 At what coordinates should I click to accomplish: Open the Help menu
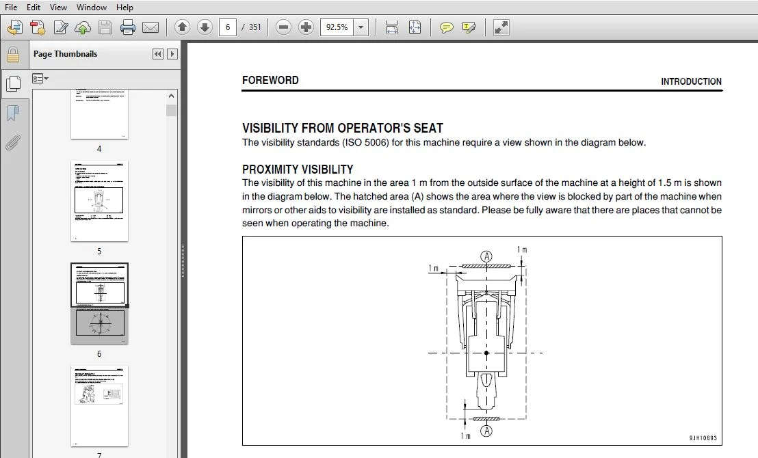pyautogui.click(x=125, y=8)
